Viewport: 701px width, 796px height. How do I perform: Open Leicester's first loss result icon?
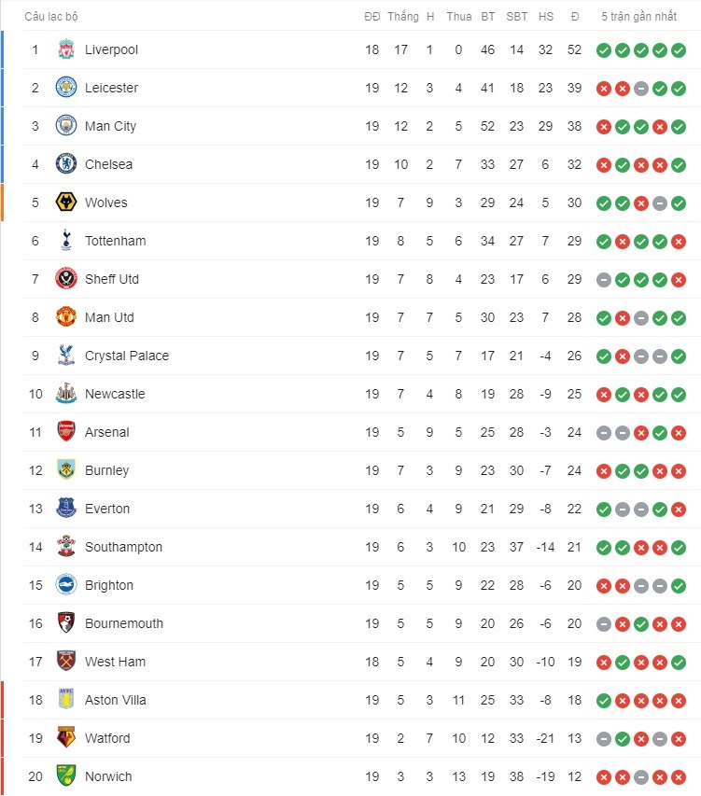coord(604,89)
